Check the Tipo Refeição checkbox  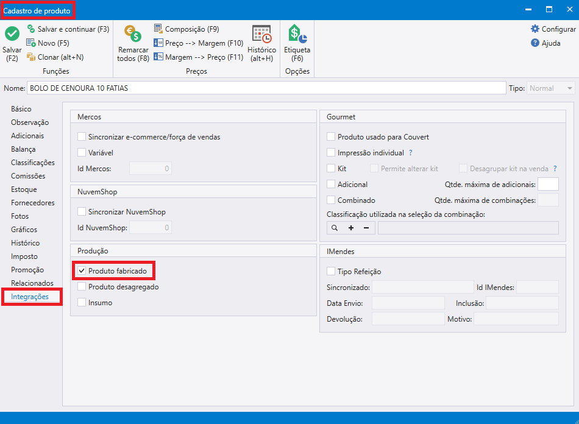coord(331,272)
